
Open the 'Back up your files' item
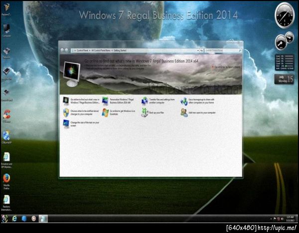coord(152,112)
